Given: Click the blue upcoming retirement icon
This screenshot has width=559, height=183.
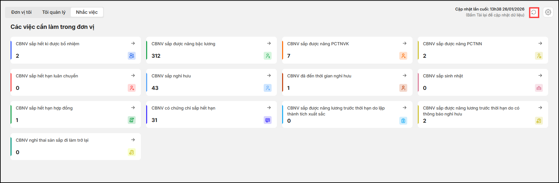Looking at the screenshot, I should [268, 88].
